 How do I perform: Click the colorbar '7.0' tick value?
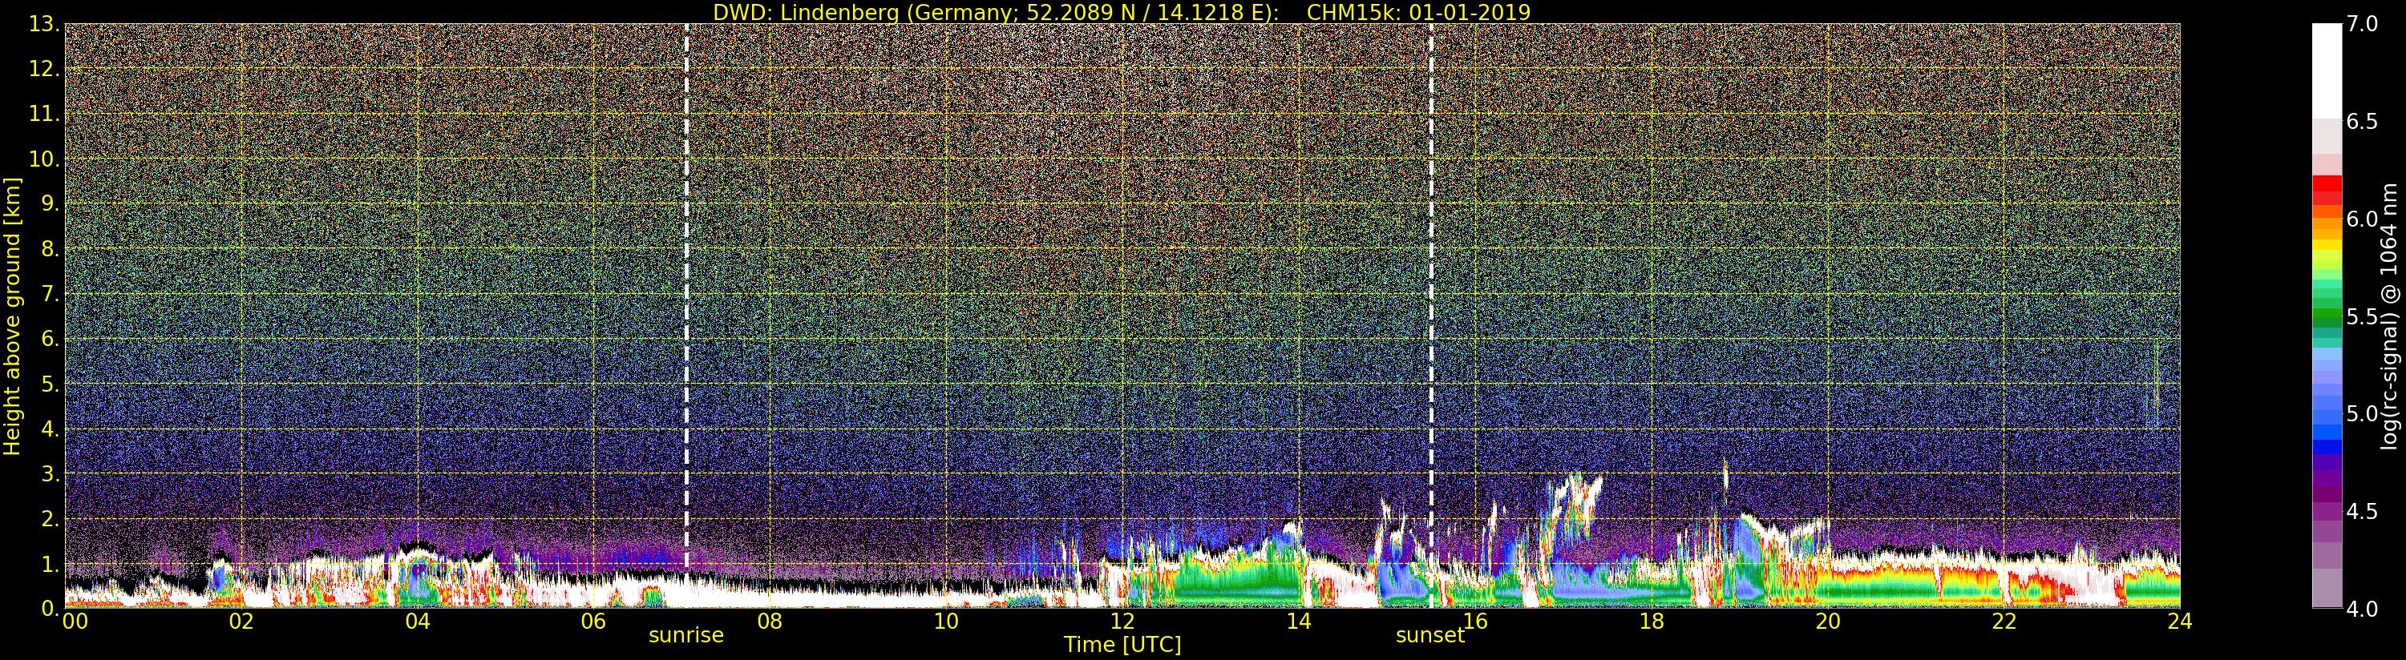point(2362,24)
